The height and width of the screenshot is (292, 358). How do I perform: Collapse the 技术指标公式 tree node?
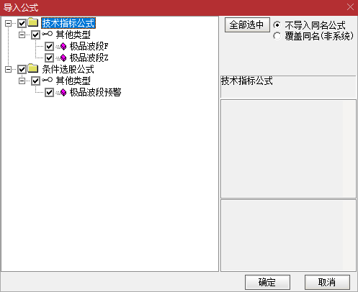tap(8, 23)
